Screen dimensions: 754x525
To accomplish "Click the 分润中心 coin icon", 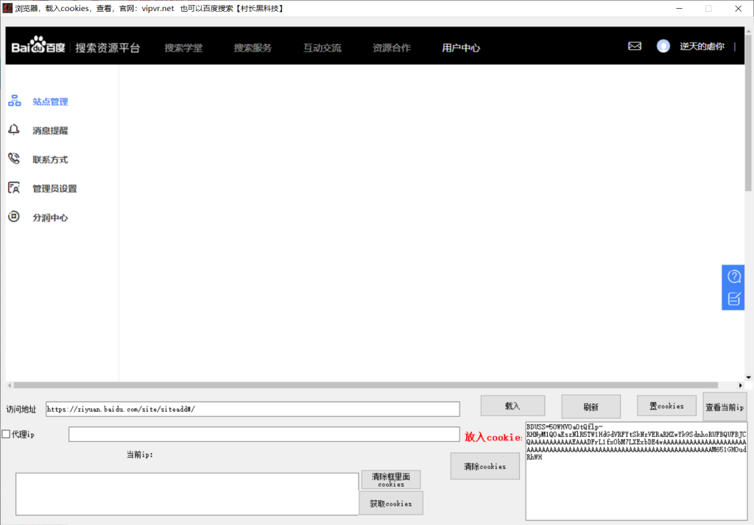I will pos(14,217).
